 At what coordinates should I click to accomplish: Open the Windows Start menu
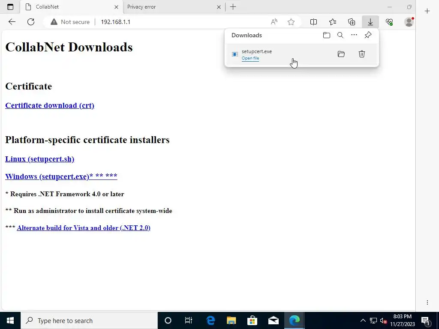pos(10,320)
